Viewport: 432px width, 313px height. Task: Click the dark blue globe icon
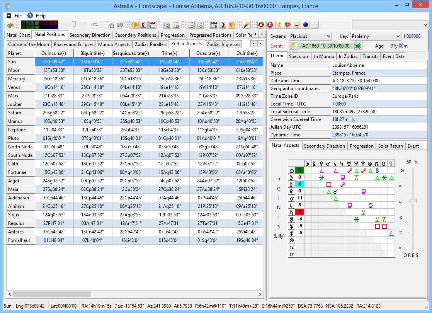click(x=306, y=25)
